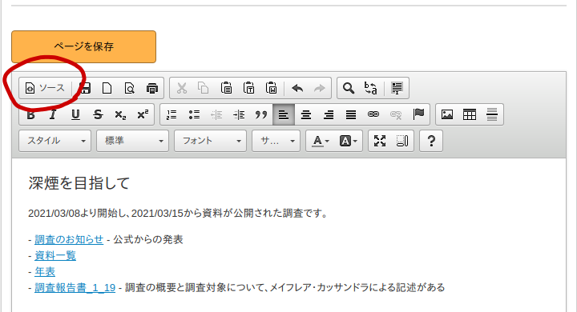Click the Select All icon

tap(397, 88)
